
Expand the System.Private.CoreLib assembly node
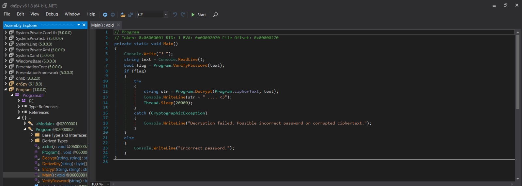(x=6, y=33)
